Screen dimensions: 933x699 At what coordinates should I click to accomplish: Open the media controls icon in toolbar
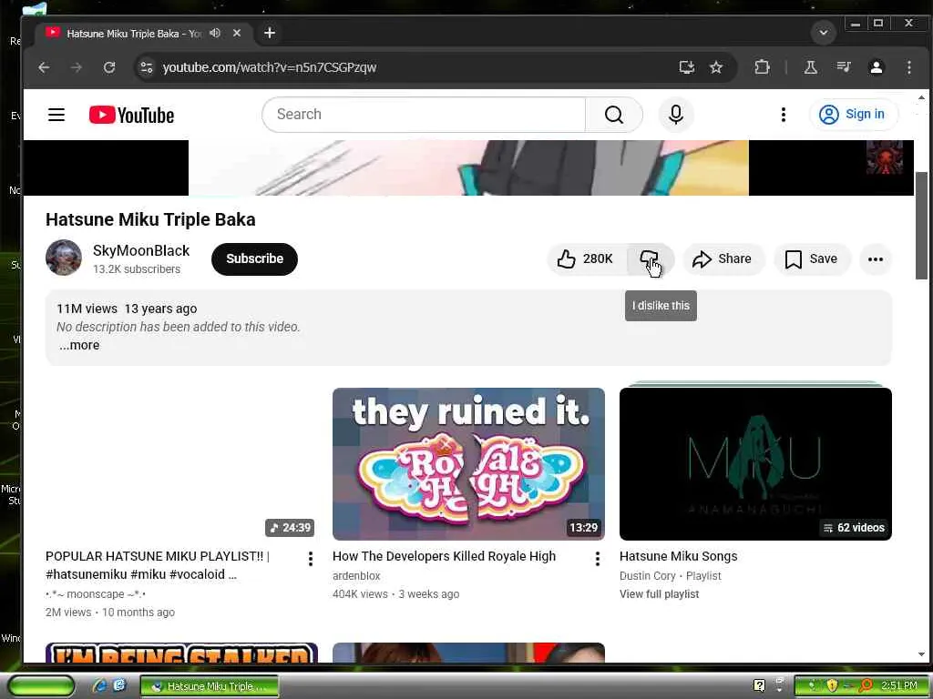[x=843, y=67]
